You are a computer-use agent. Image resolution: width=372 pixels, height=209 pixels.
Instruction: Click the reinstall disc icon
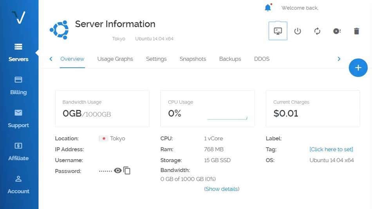click(x=337, y=31)
